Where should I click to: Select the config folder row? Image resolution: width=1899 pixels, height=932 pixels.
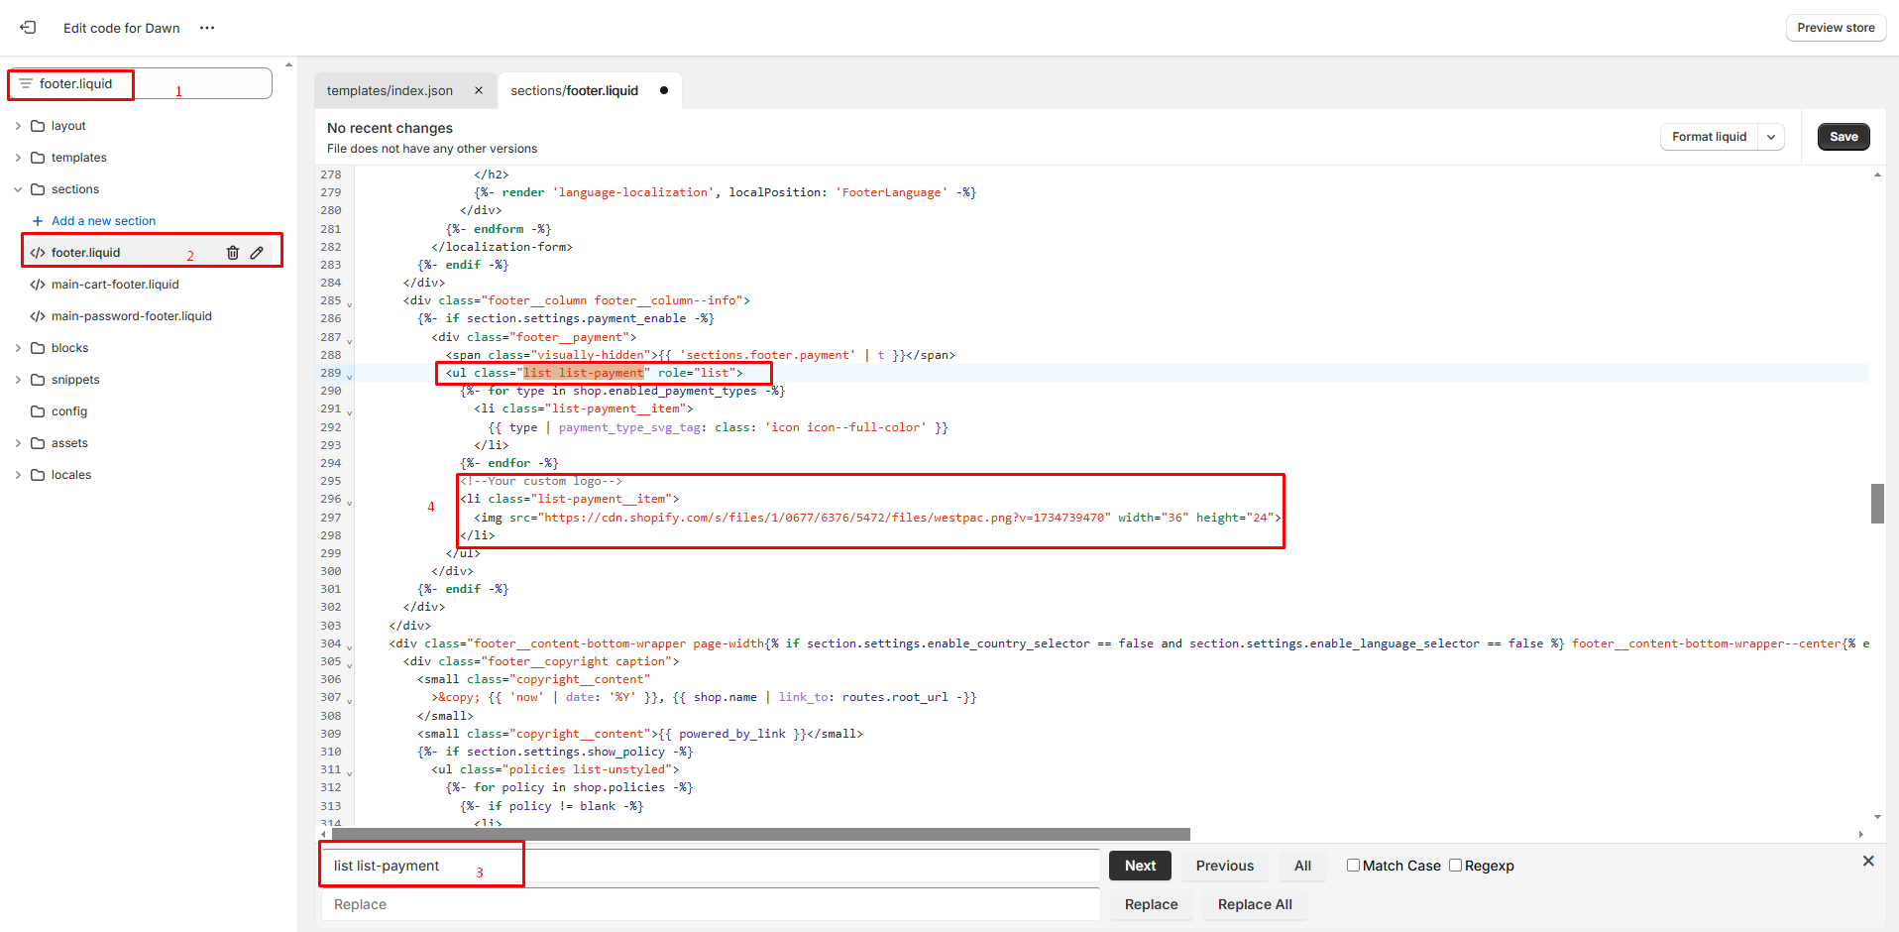coord(69,411)
